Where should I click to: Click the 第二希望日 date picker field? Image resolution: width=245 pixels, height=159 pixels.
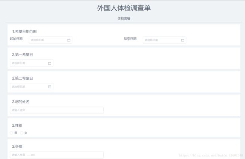[32, 87]
